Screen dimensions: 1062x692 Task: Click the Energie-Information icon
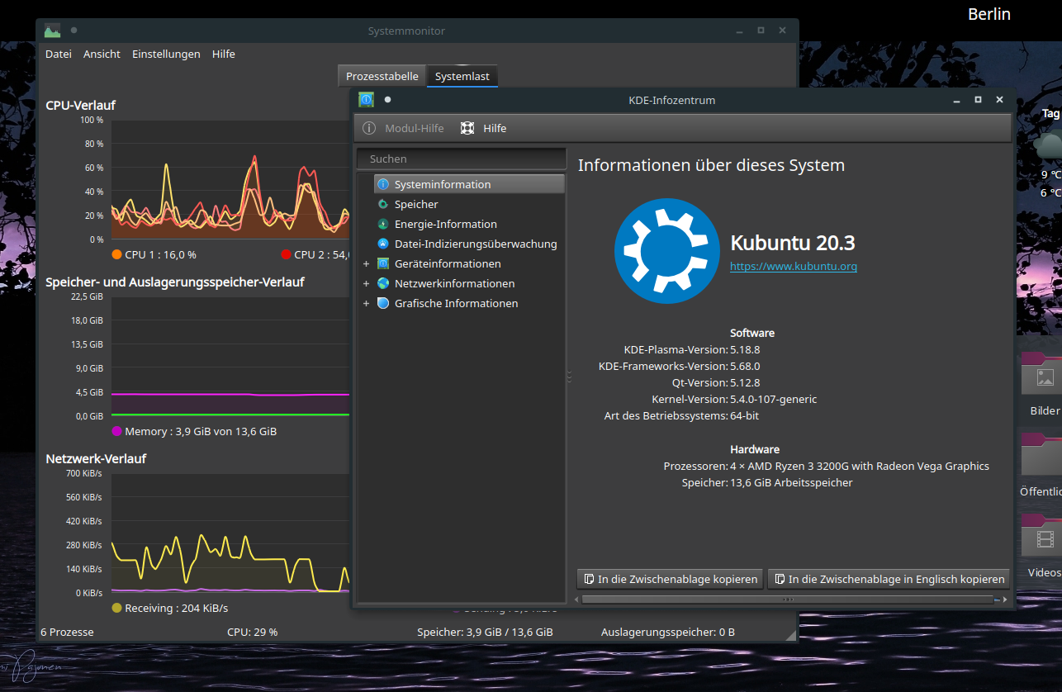click(x=383, y=224)
